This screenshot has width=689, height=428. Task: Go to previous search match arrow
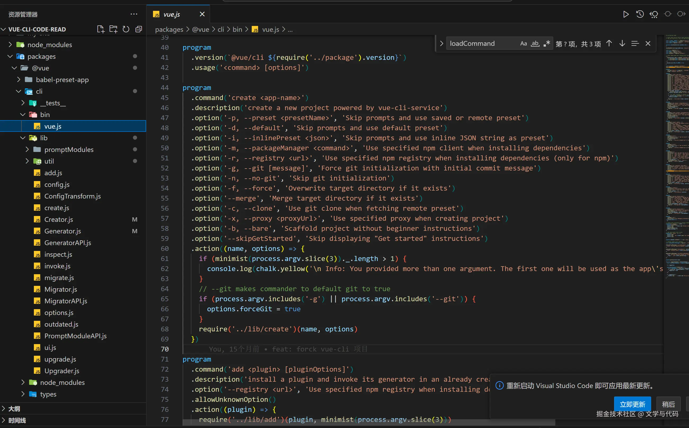609,43
